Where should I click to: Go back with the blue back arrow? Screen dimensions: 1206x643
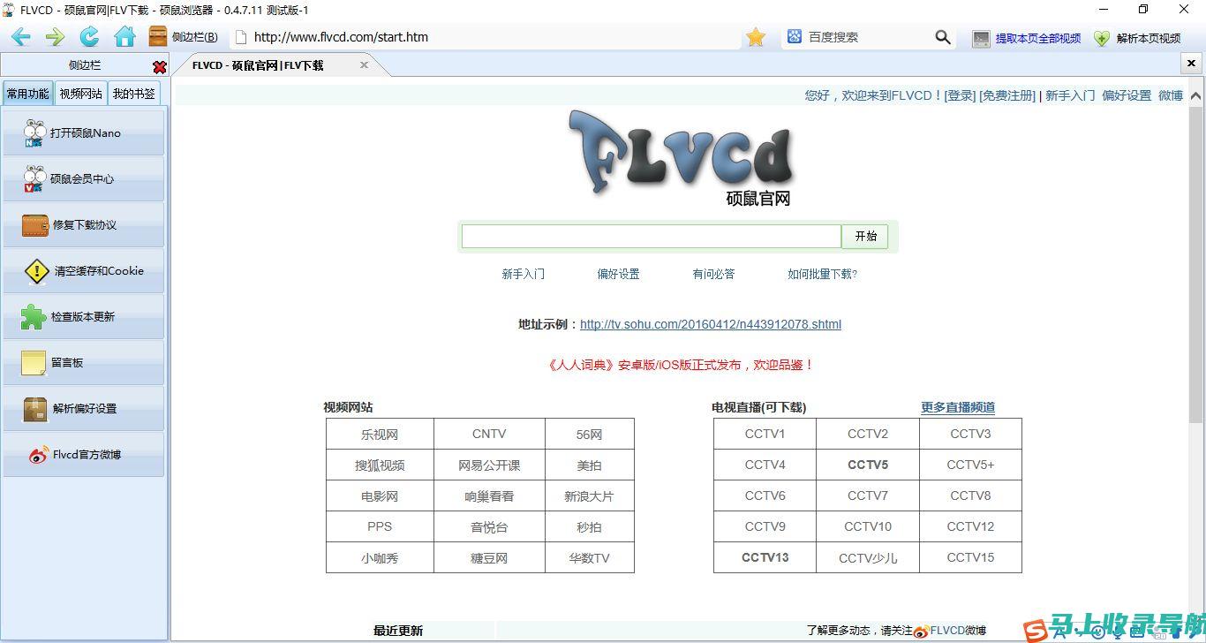pos(21,37)
